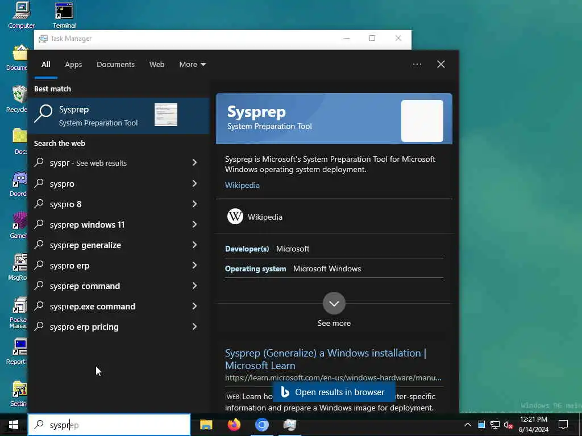Open the Wikipedia link under the description
This screenshot has width=582, height=436.
[x=242, y=186]
